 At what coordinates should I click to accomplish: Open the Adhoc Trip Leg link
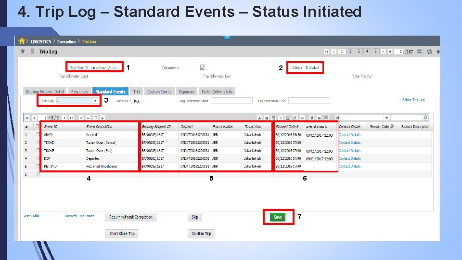tap(412, 100)
